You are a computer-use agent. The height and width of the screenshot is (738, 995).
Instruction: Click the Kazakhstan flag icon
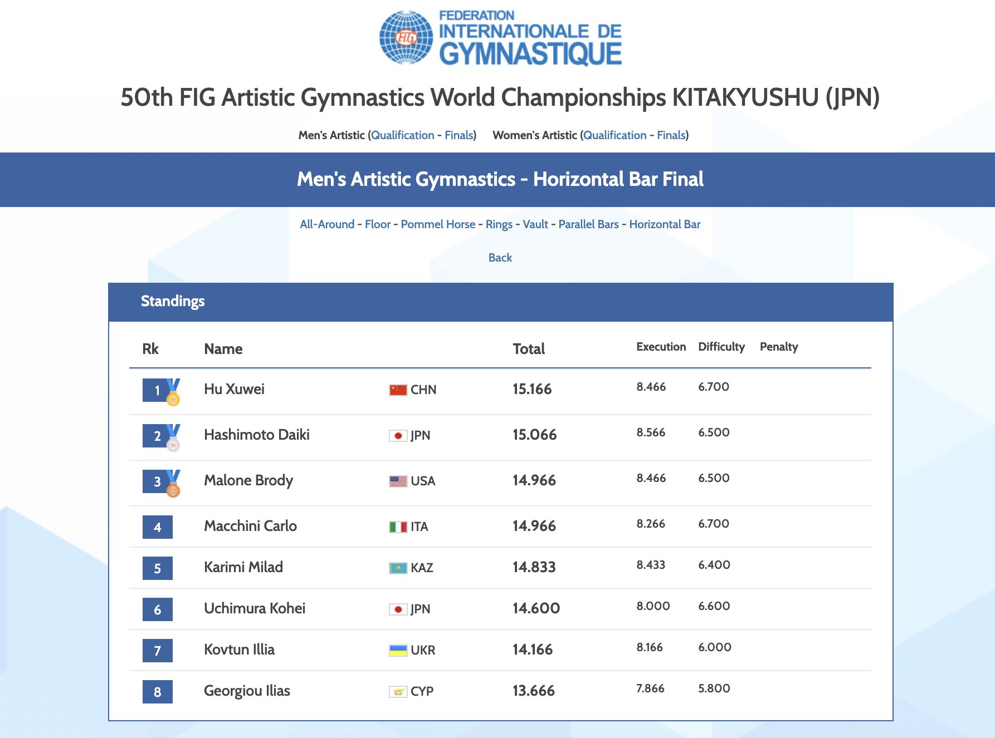(398, 568)
